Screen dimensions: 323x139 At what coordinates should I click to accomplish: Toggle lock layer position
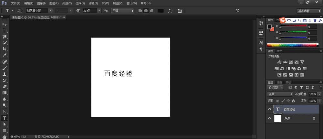pyautogui.click(x=288, y=101)
